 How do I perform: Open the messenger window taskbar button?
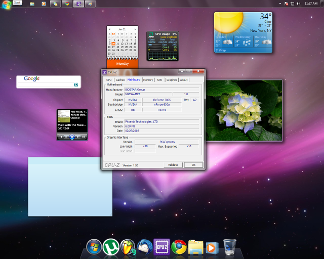55,4
